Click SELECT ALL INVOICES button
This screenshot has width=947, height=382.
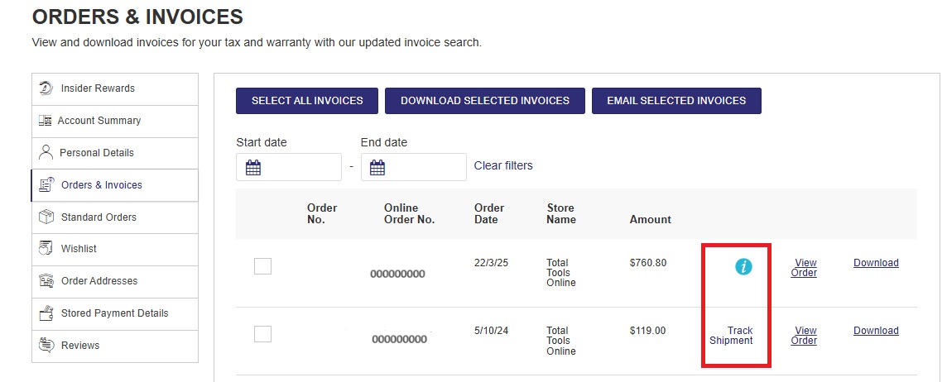click(307, 101)
